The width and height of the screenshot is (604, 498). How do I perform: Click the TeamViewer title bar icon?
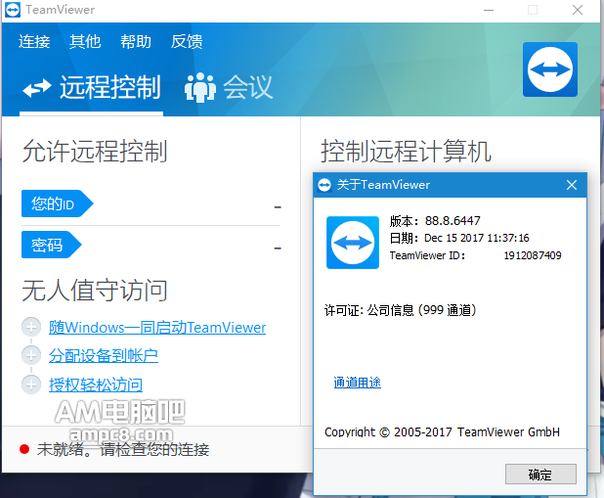13,10
